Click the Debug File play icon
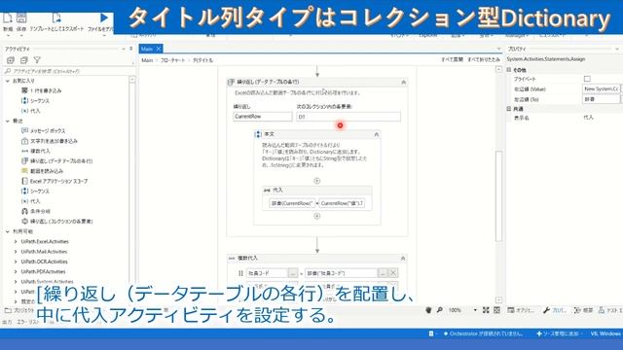 click(104, 17)
